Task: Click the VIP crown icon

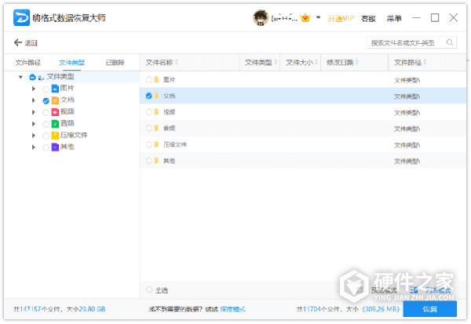Action: pyautogui.click(x=305, y=18)
